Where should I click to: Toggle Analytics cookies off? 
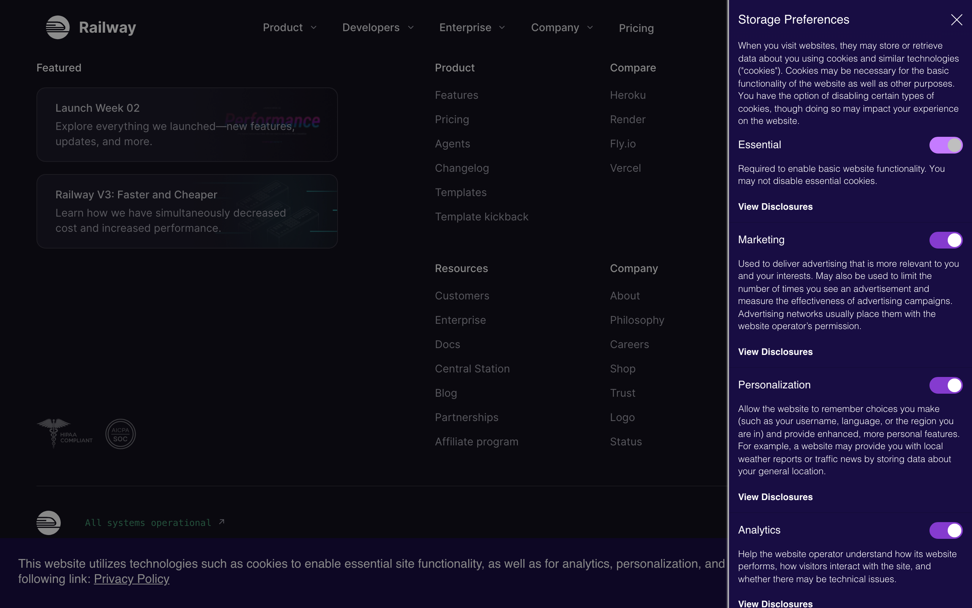click(x=945, y=530)
